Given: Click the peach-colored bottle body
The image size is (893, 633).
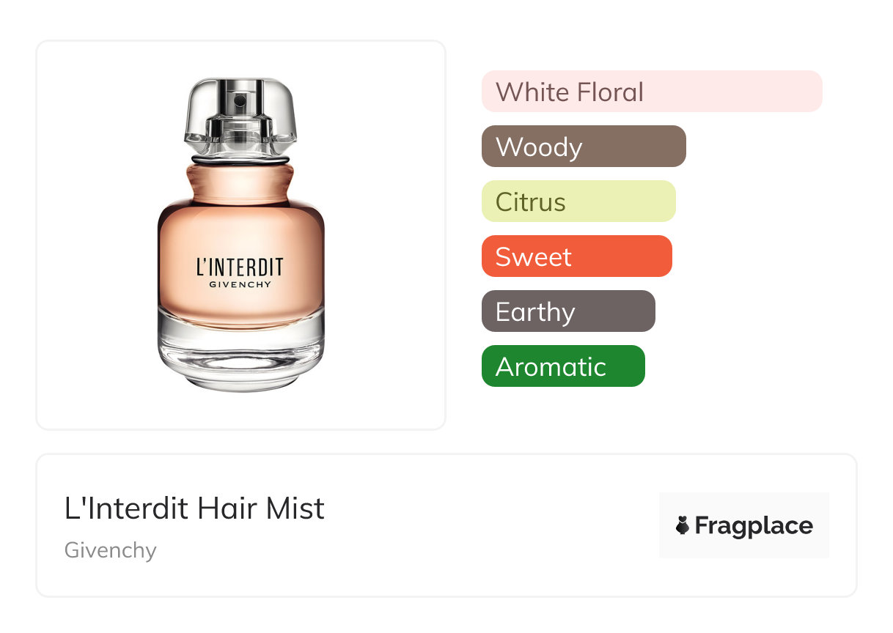Looking at the screenshot, I should (240, 249).
